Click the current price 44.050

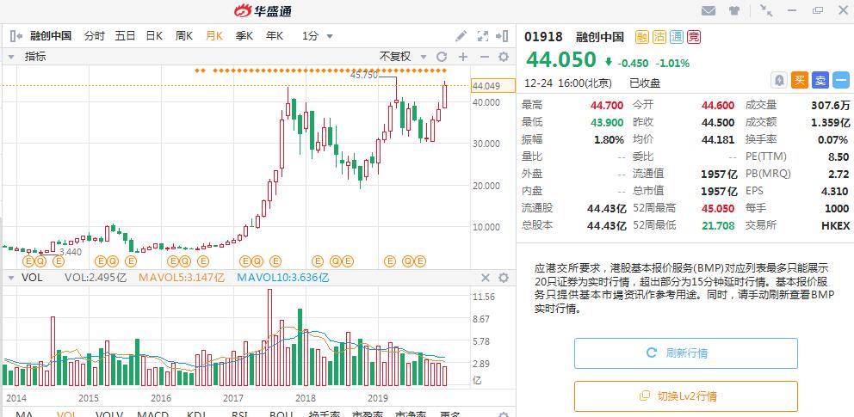(x=561, y=59)
